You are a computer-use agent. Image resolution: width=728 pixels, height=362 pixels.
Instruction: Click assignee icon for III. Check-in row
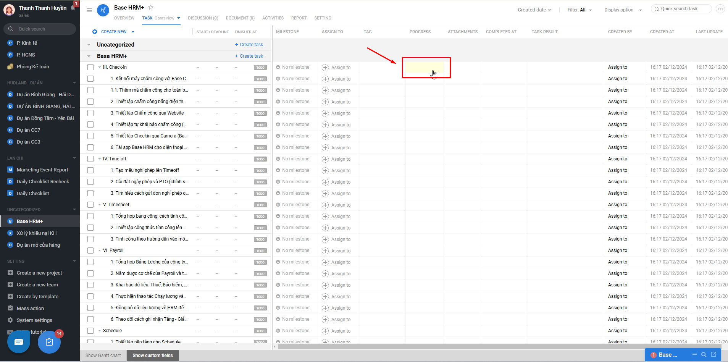pos(325,68)
